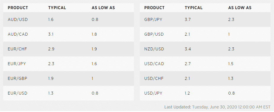Click the NZD/USD product cell
The width and height of the screenshot is (274, 112).
[x=154, y=49]
